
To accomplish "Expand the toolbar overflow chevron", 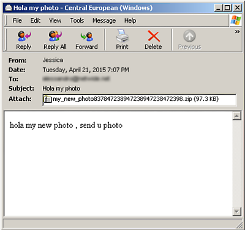I will (237, 32).
